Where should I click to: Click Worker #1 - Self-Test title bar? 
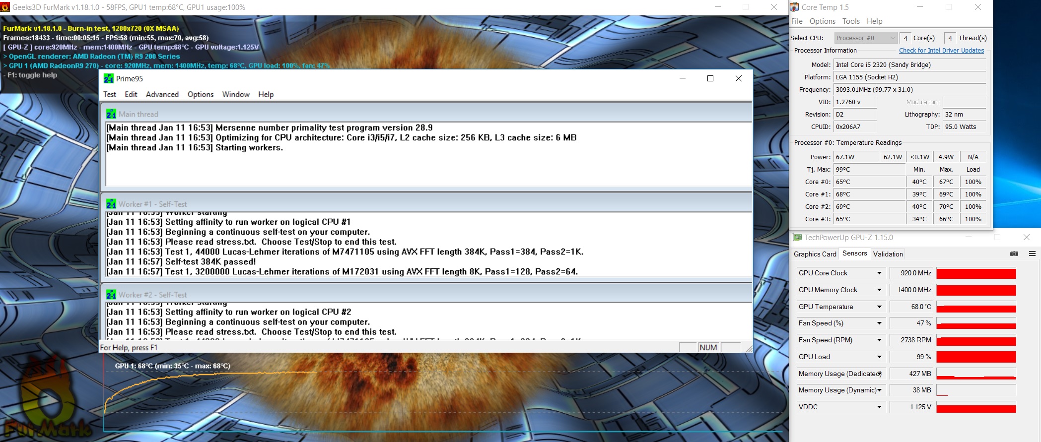click(x=426, y=204)
